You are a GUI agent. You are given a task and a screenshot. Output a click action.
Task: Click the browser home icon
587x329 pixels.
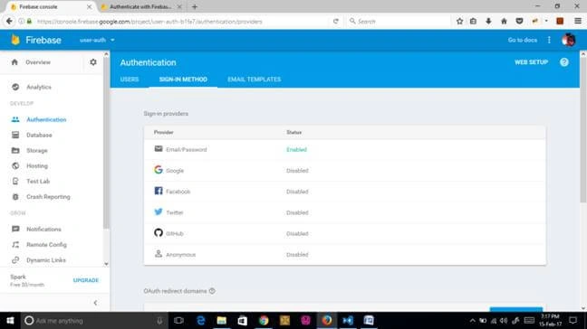pos(504,22)
